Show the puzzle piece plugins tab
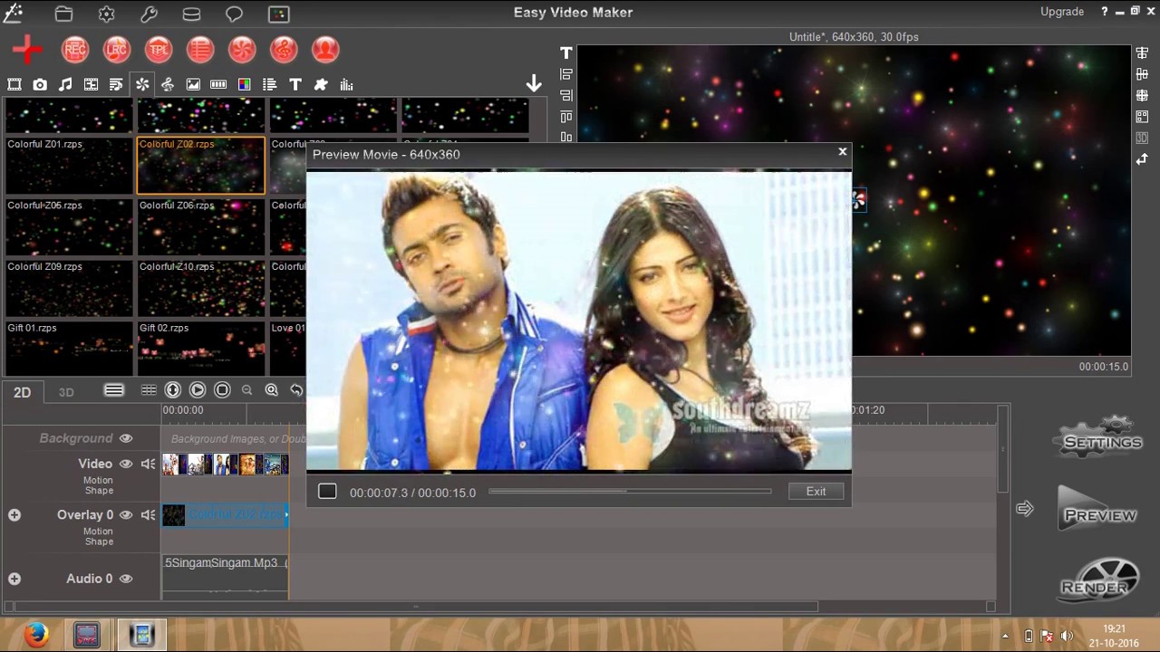1160x652 pixels. (321, 84)
